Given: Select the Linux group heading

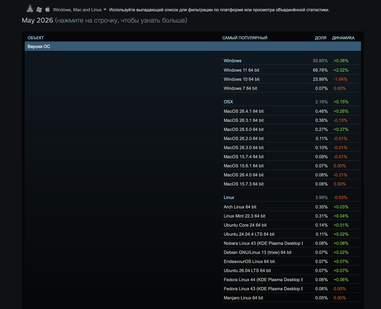Looking at the screenshot, I should 229,197.
